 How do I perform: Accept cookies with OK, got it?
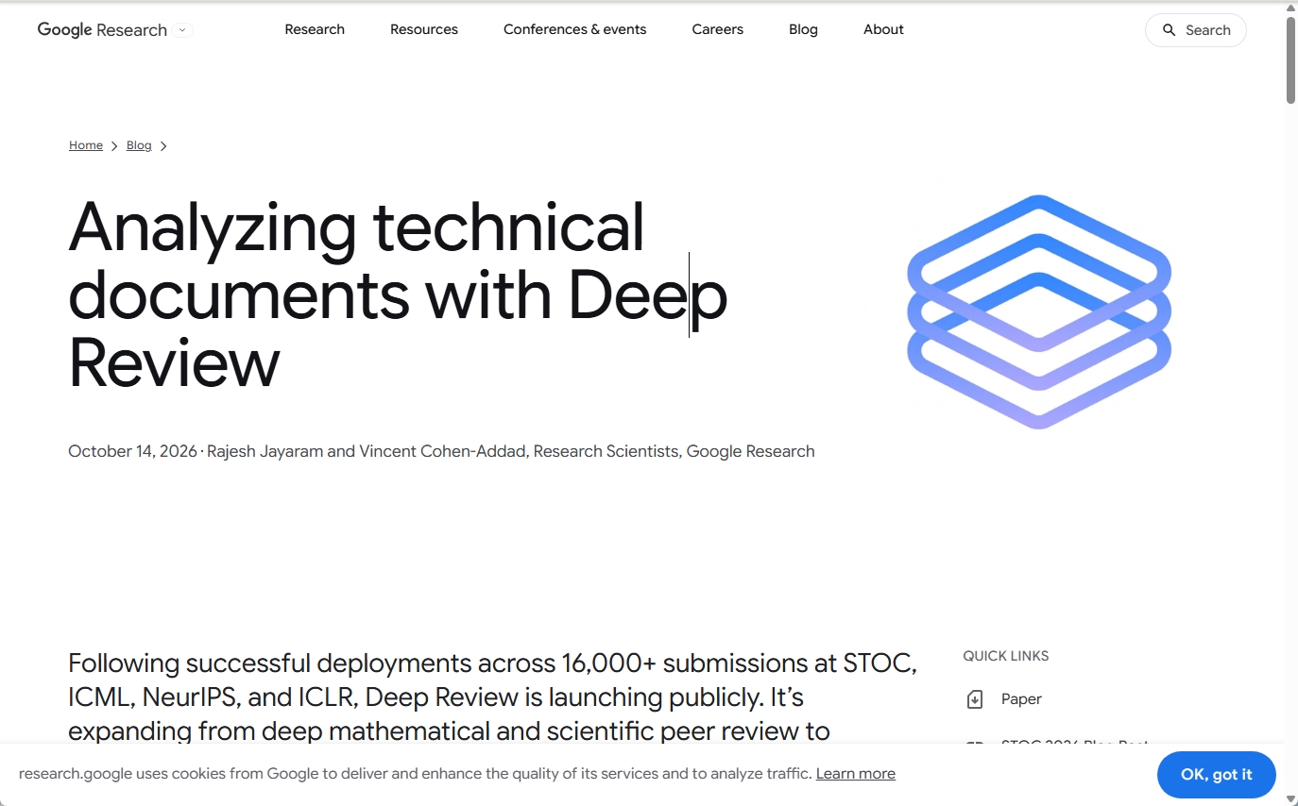(x=1217, y=775)
